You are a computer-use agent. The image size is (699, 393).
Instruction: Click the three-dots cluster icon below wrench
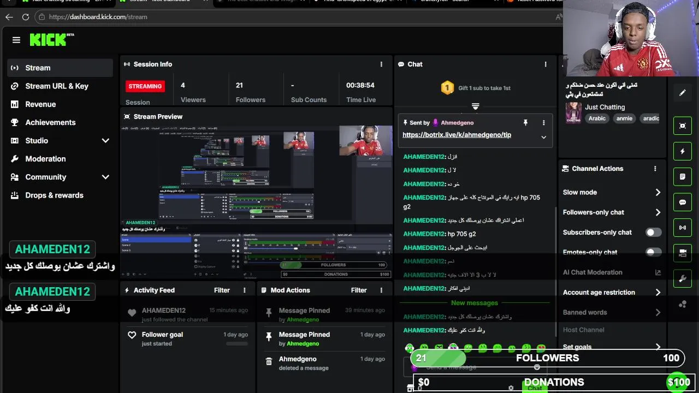point(682,305)
